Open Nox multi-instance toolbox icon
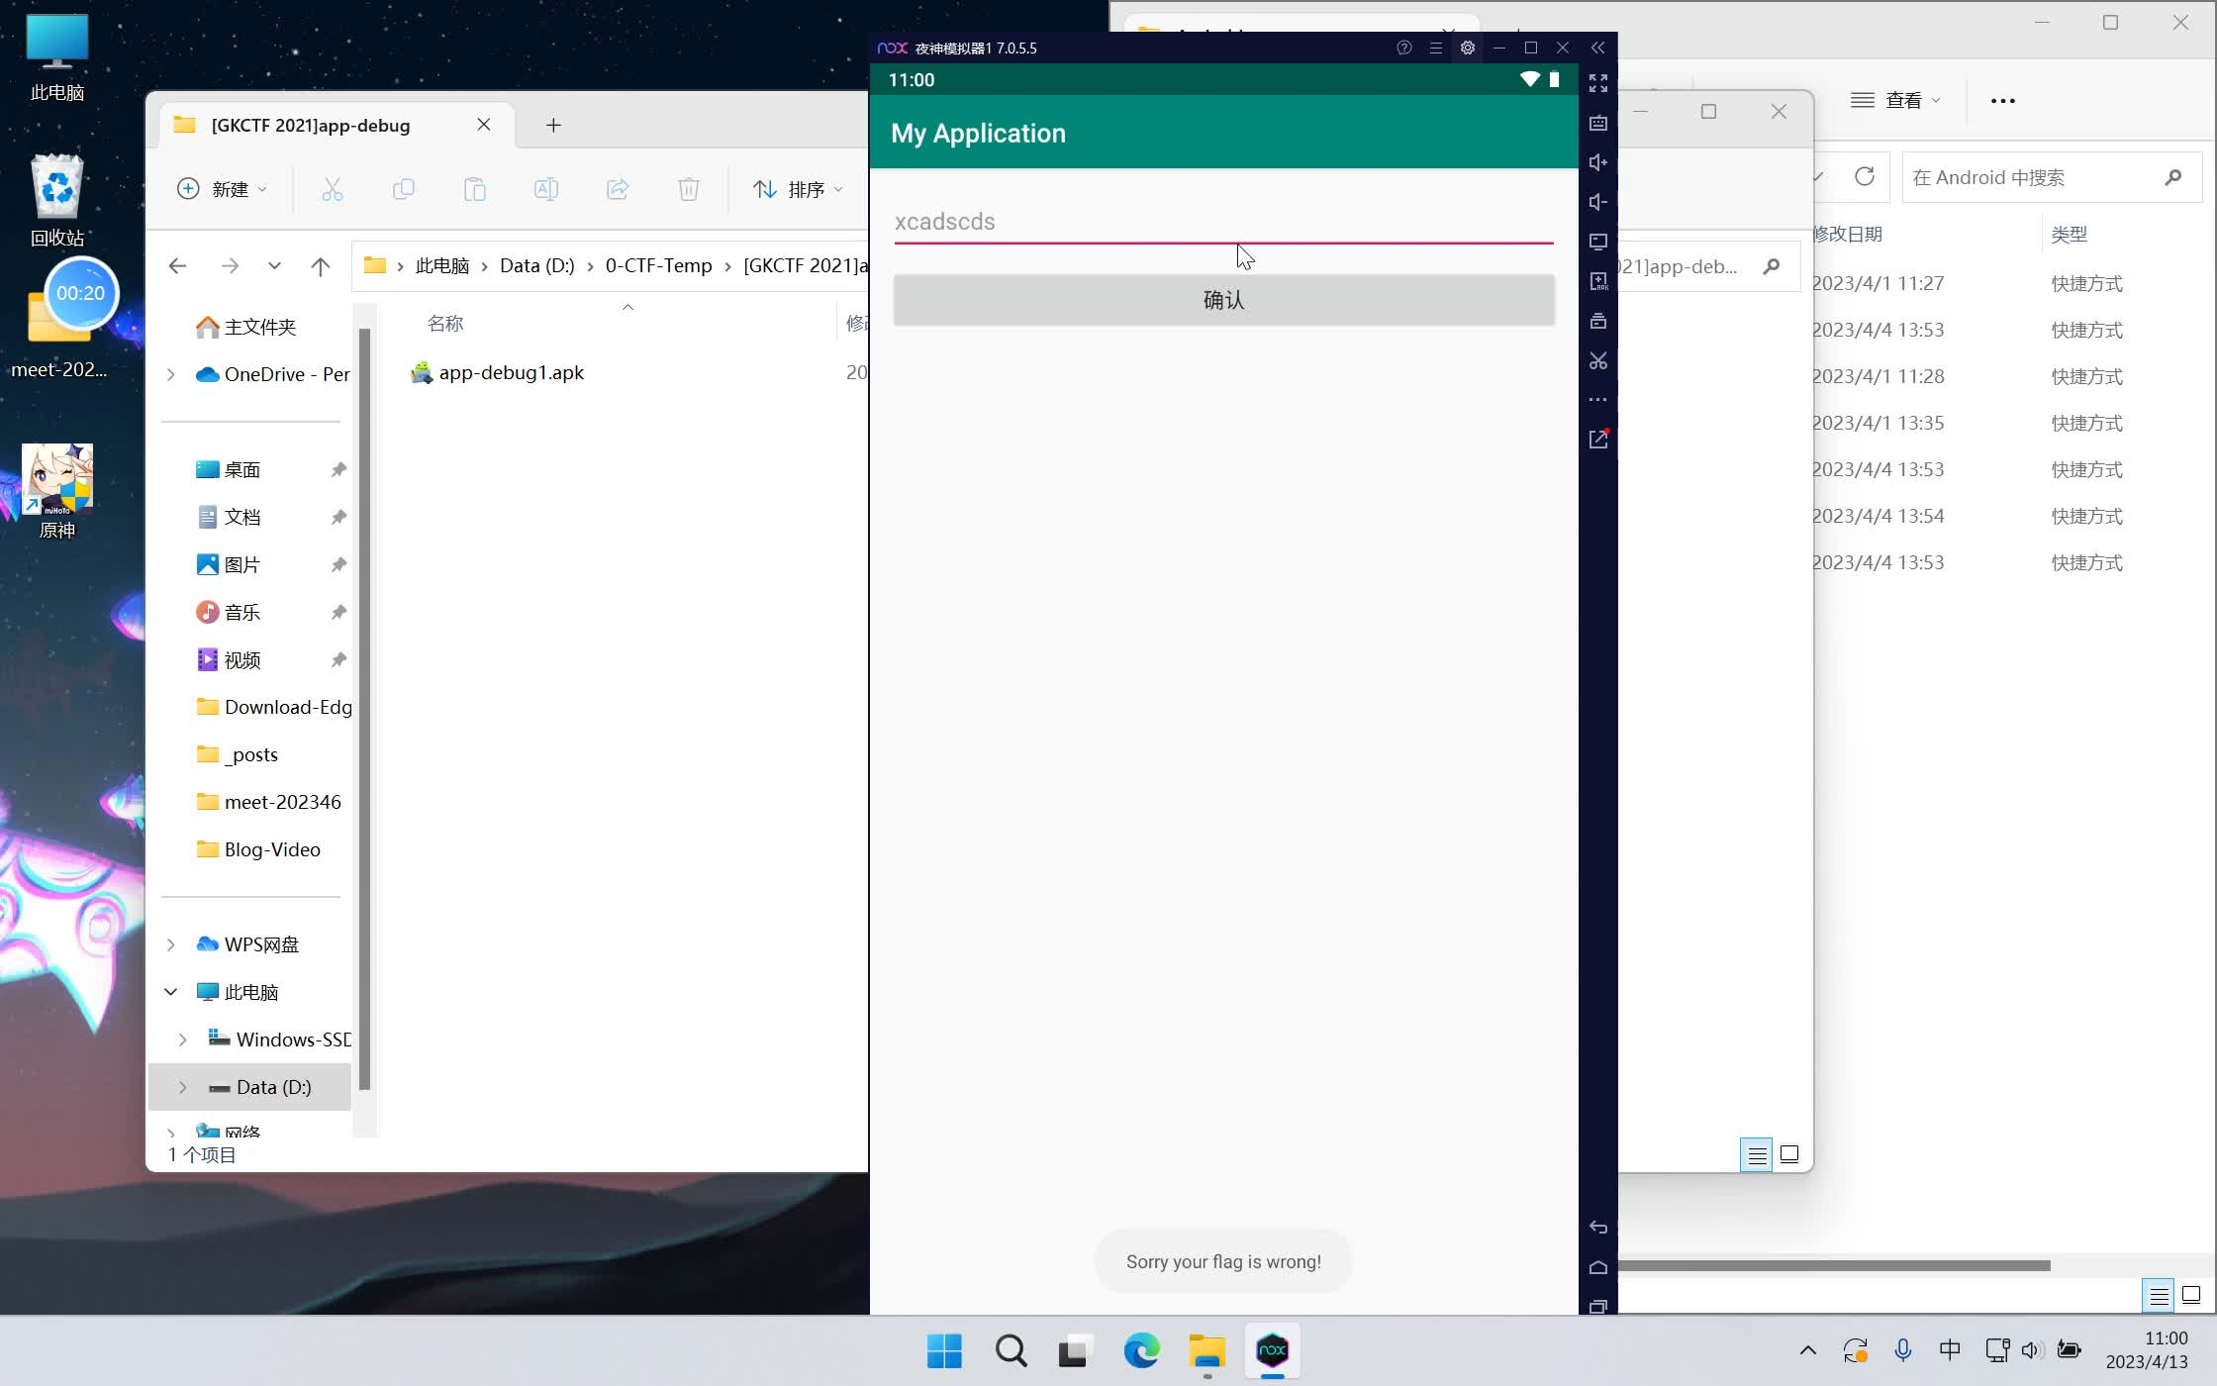The image size is (2217, 1386). 1597,321
